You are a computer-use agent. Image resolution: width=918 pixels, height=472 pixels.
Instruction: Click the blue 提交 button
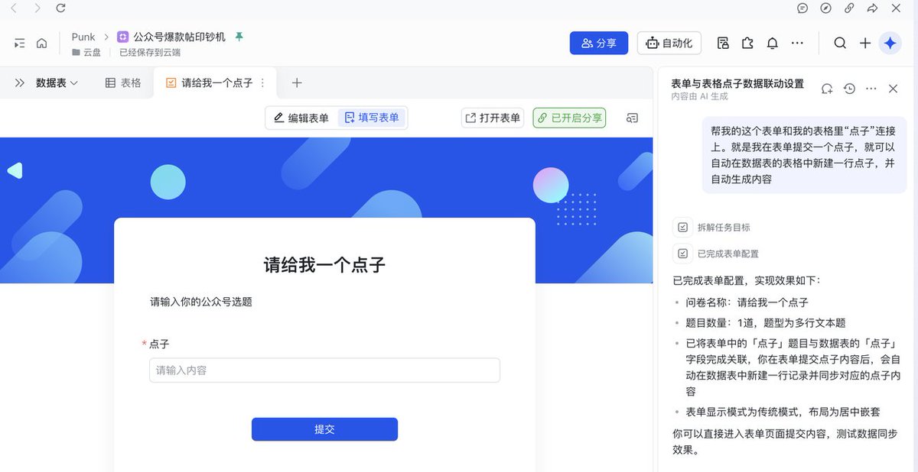tap(324, 429)
